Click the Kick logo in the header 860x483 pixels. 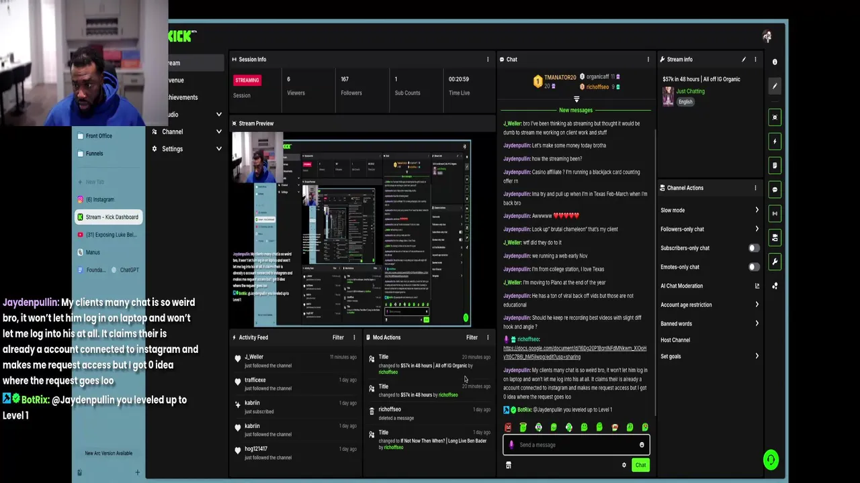coord(182,36)
